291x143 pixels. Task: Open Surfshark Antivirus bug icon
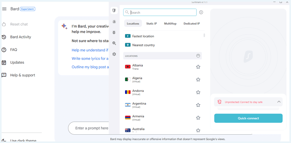pyautogui.click(x=114, y=32)
